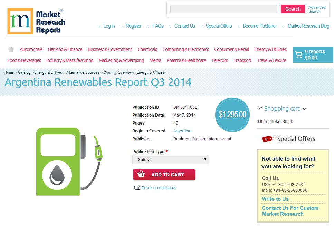
Task: Select the Consumer & Retail category
Action: (231, 49)
